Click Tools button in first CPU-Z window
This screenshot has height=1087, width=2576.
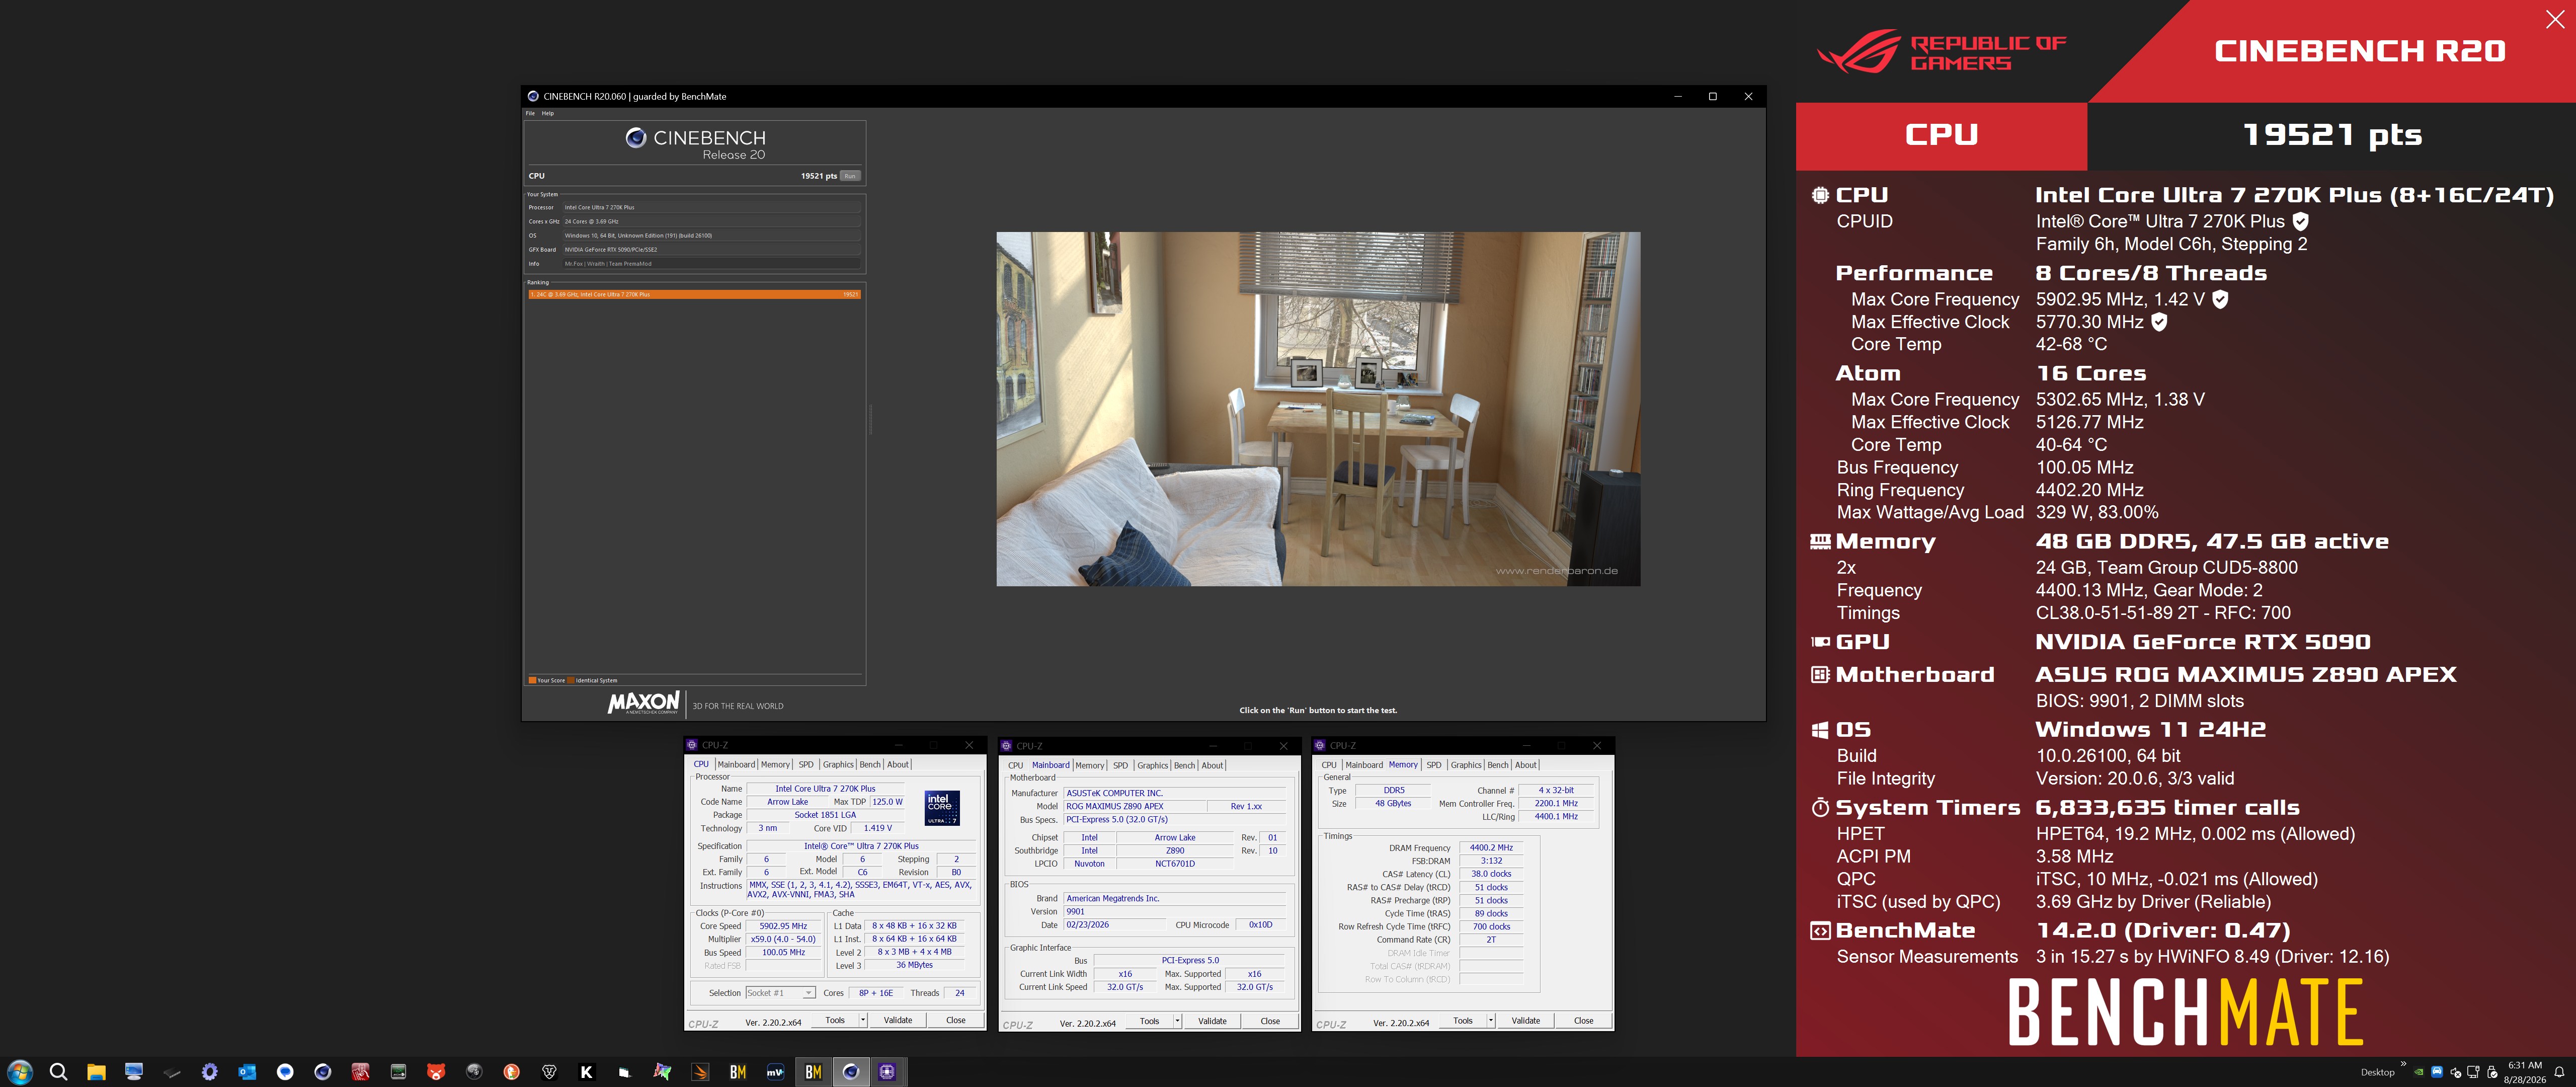click(835, 1020)
